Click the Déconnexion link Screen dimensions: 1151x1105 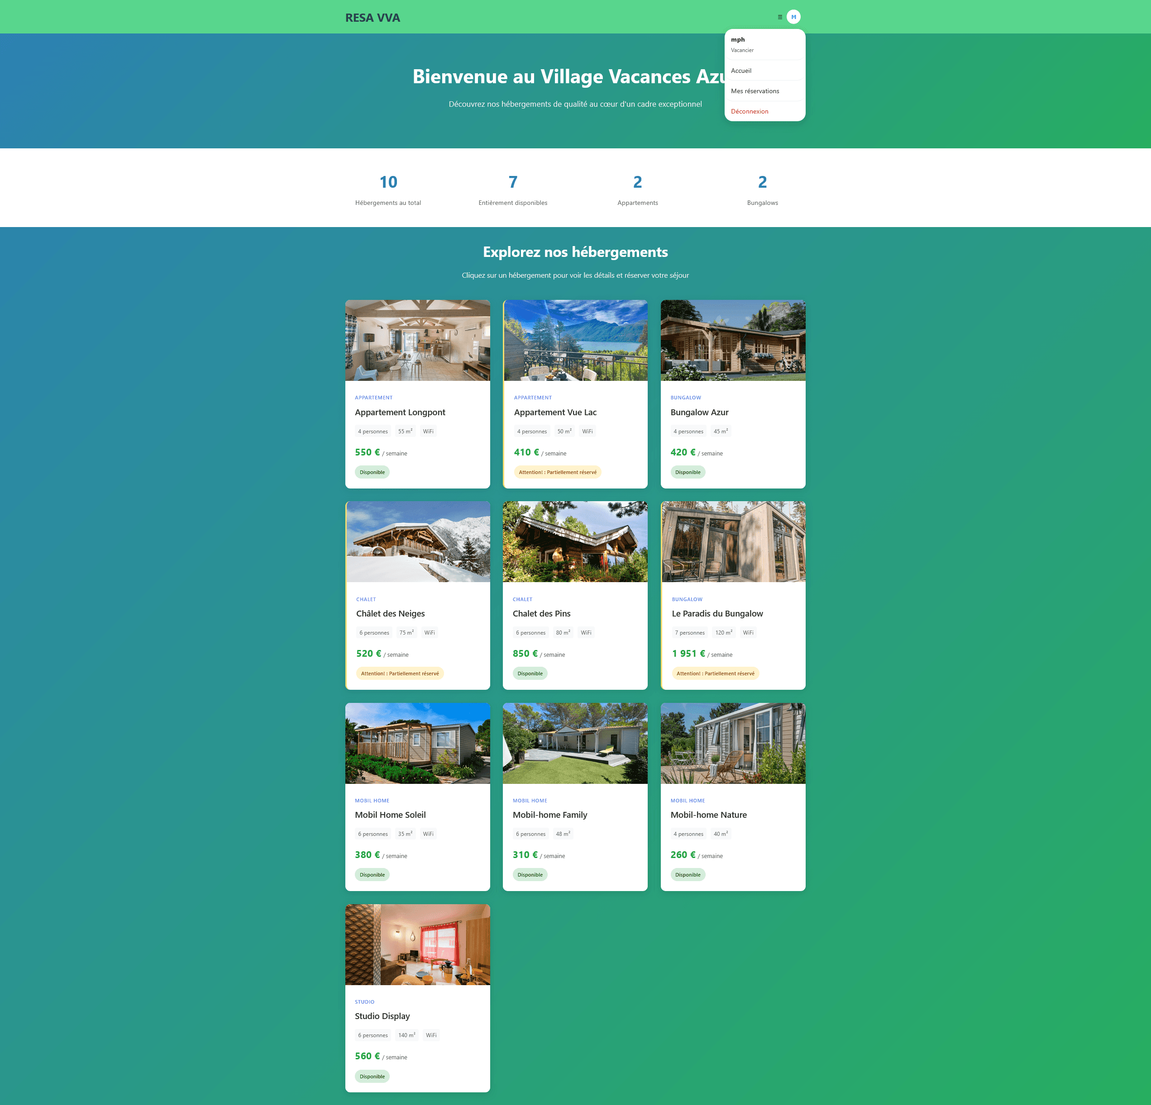(x=750, y=112)
